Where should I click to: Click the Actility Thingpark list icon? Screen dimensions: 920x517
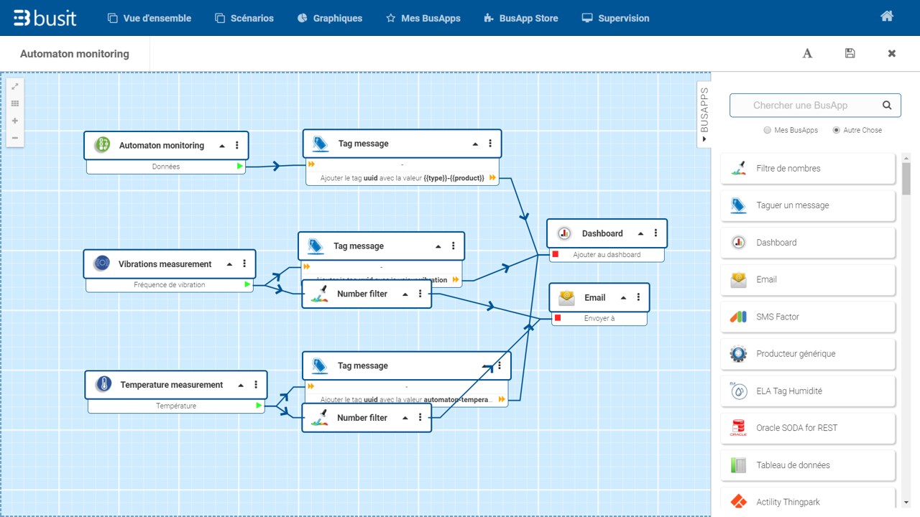[x=738, y=502]
